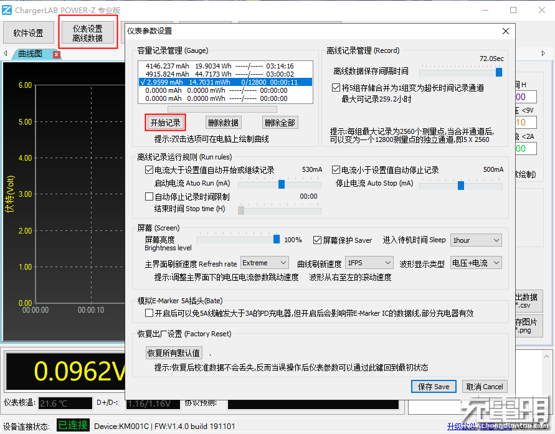Open the Sleep duration dropdown showing 1hour
Image resolution: width=555 pixels, height=434 pixels.
click(x=476, y=240)
